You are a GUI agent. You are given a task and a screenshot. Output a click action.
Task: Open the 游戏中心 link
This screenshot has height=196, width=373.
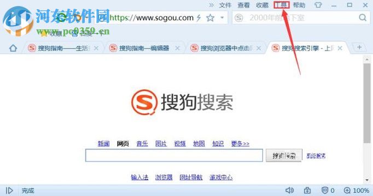pyautogui.click(x=221, y=177)
